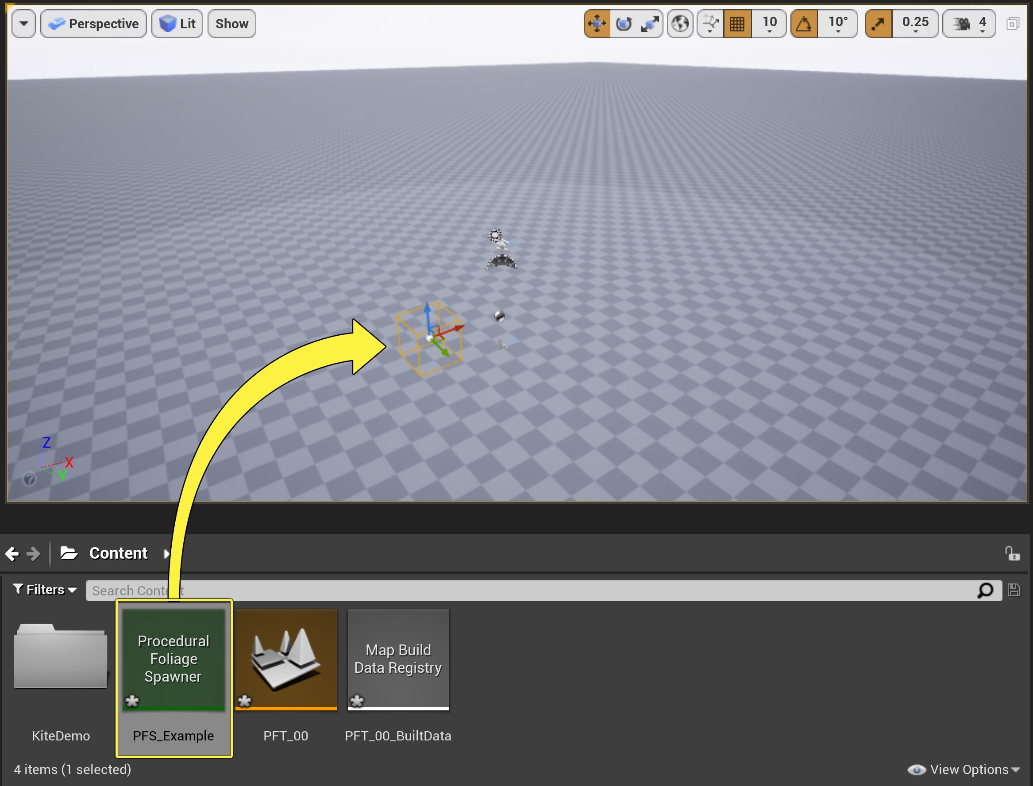
Task: Select the translate (move) gizmo tool
Action: coord(597,23)
